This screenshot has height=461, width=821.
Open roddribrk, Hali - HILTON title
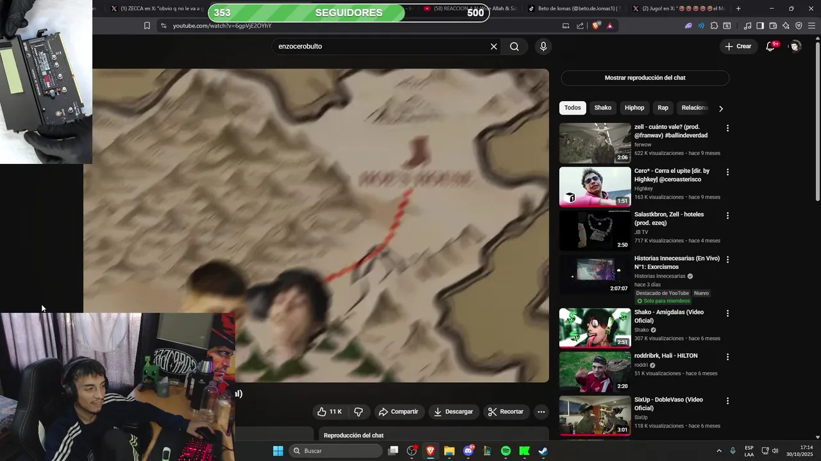point(666,355)
